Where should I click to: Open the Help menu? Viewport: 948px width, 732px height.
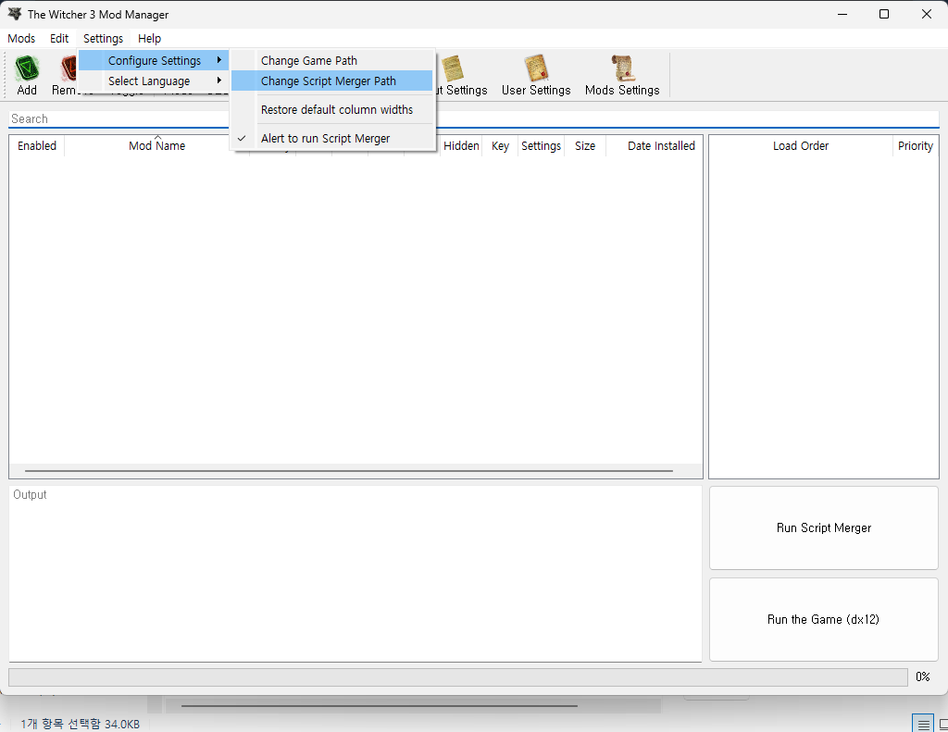click(149, 39)
